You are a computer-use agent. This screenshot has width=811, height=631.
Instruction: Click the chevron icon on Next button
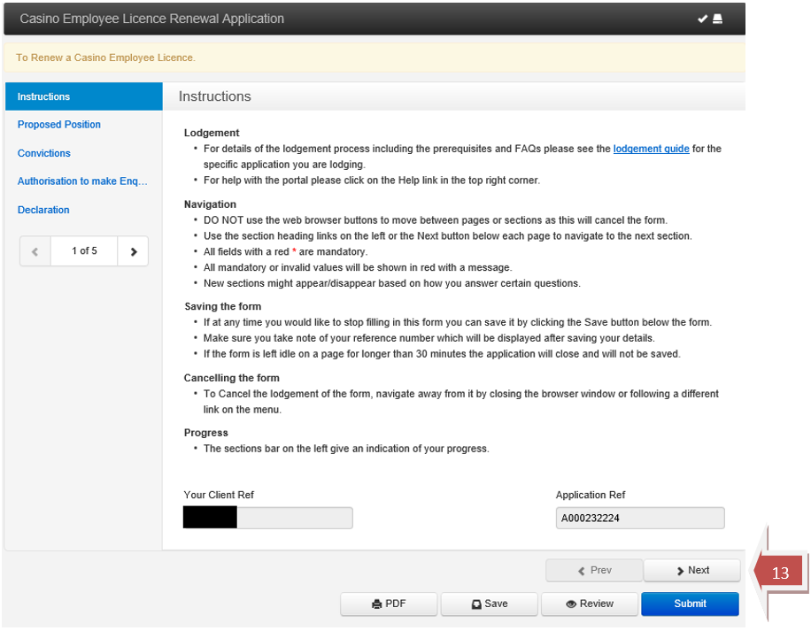pos(680,571)
